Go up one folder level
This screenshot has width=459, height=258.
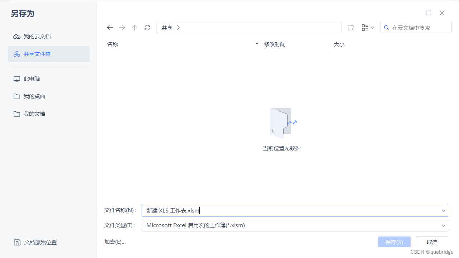134,27
